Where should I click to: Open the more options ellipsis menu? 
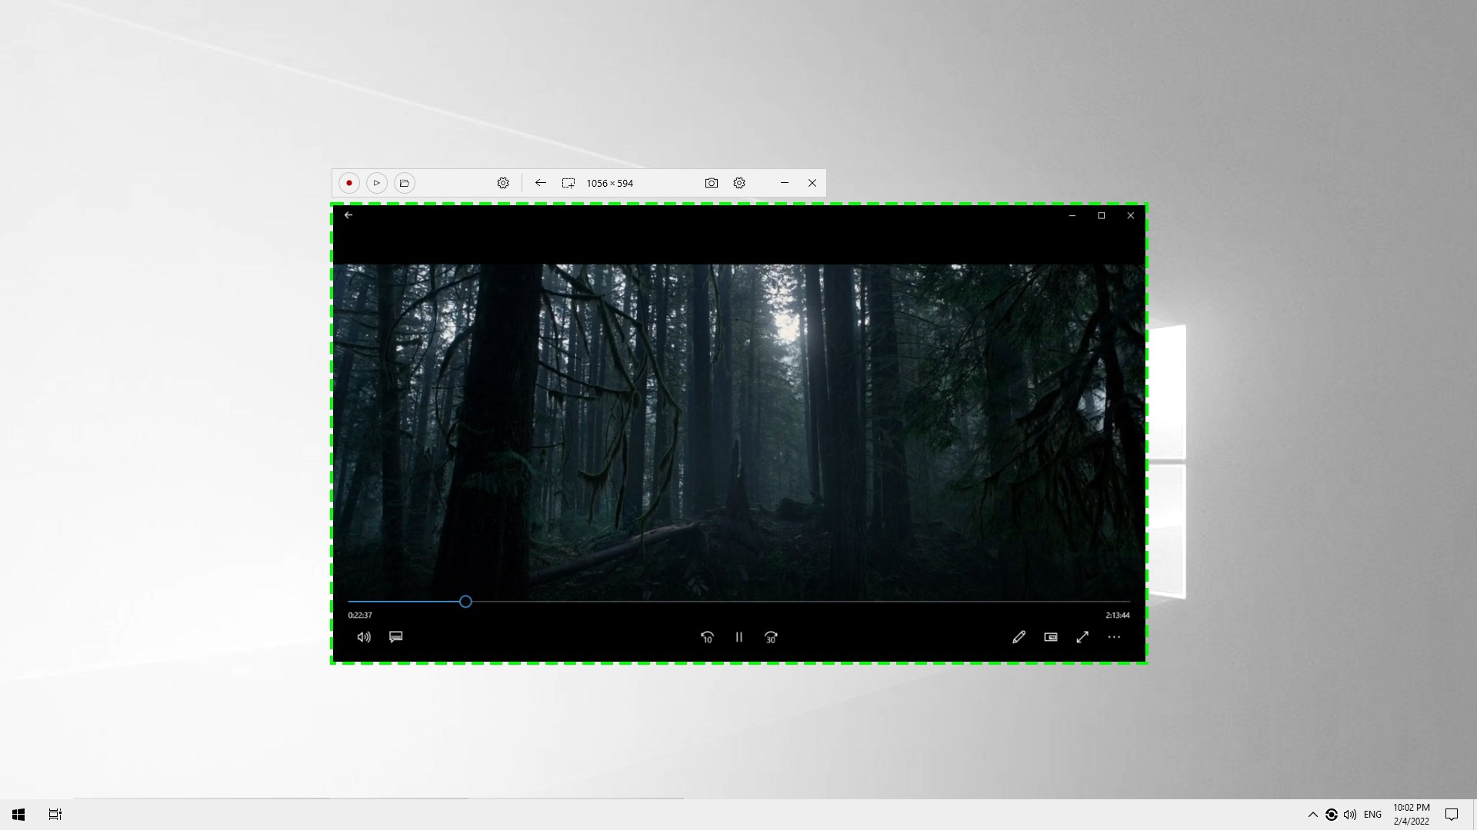pos(1114,637)
